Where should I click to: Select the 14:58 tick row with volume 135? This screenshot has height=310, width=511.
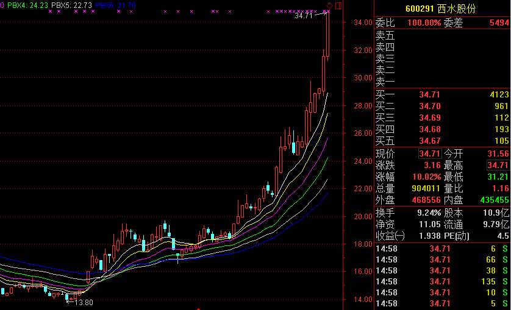coord(443,281)
